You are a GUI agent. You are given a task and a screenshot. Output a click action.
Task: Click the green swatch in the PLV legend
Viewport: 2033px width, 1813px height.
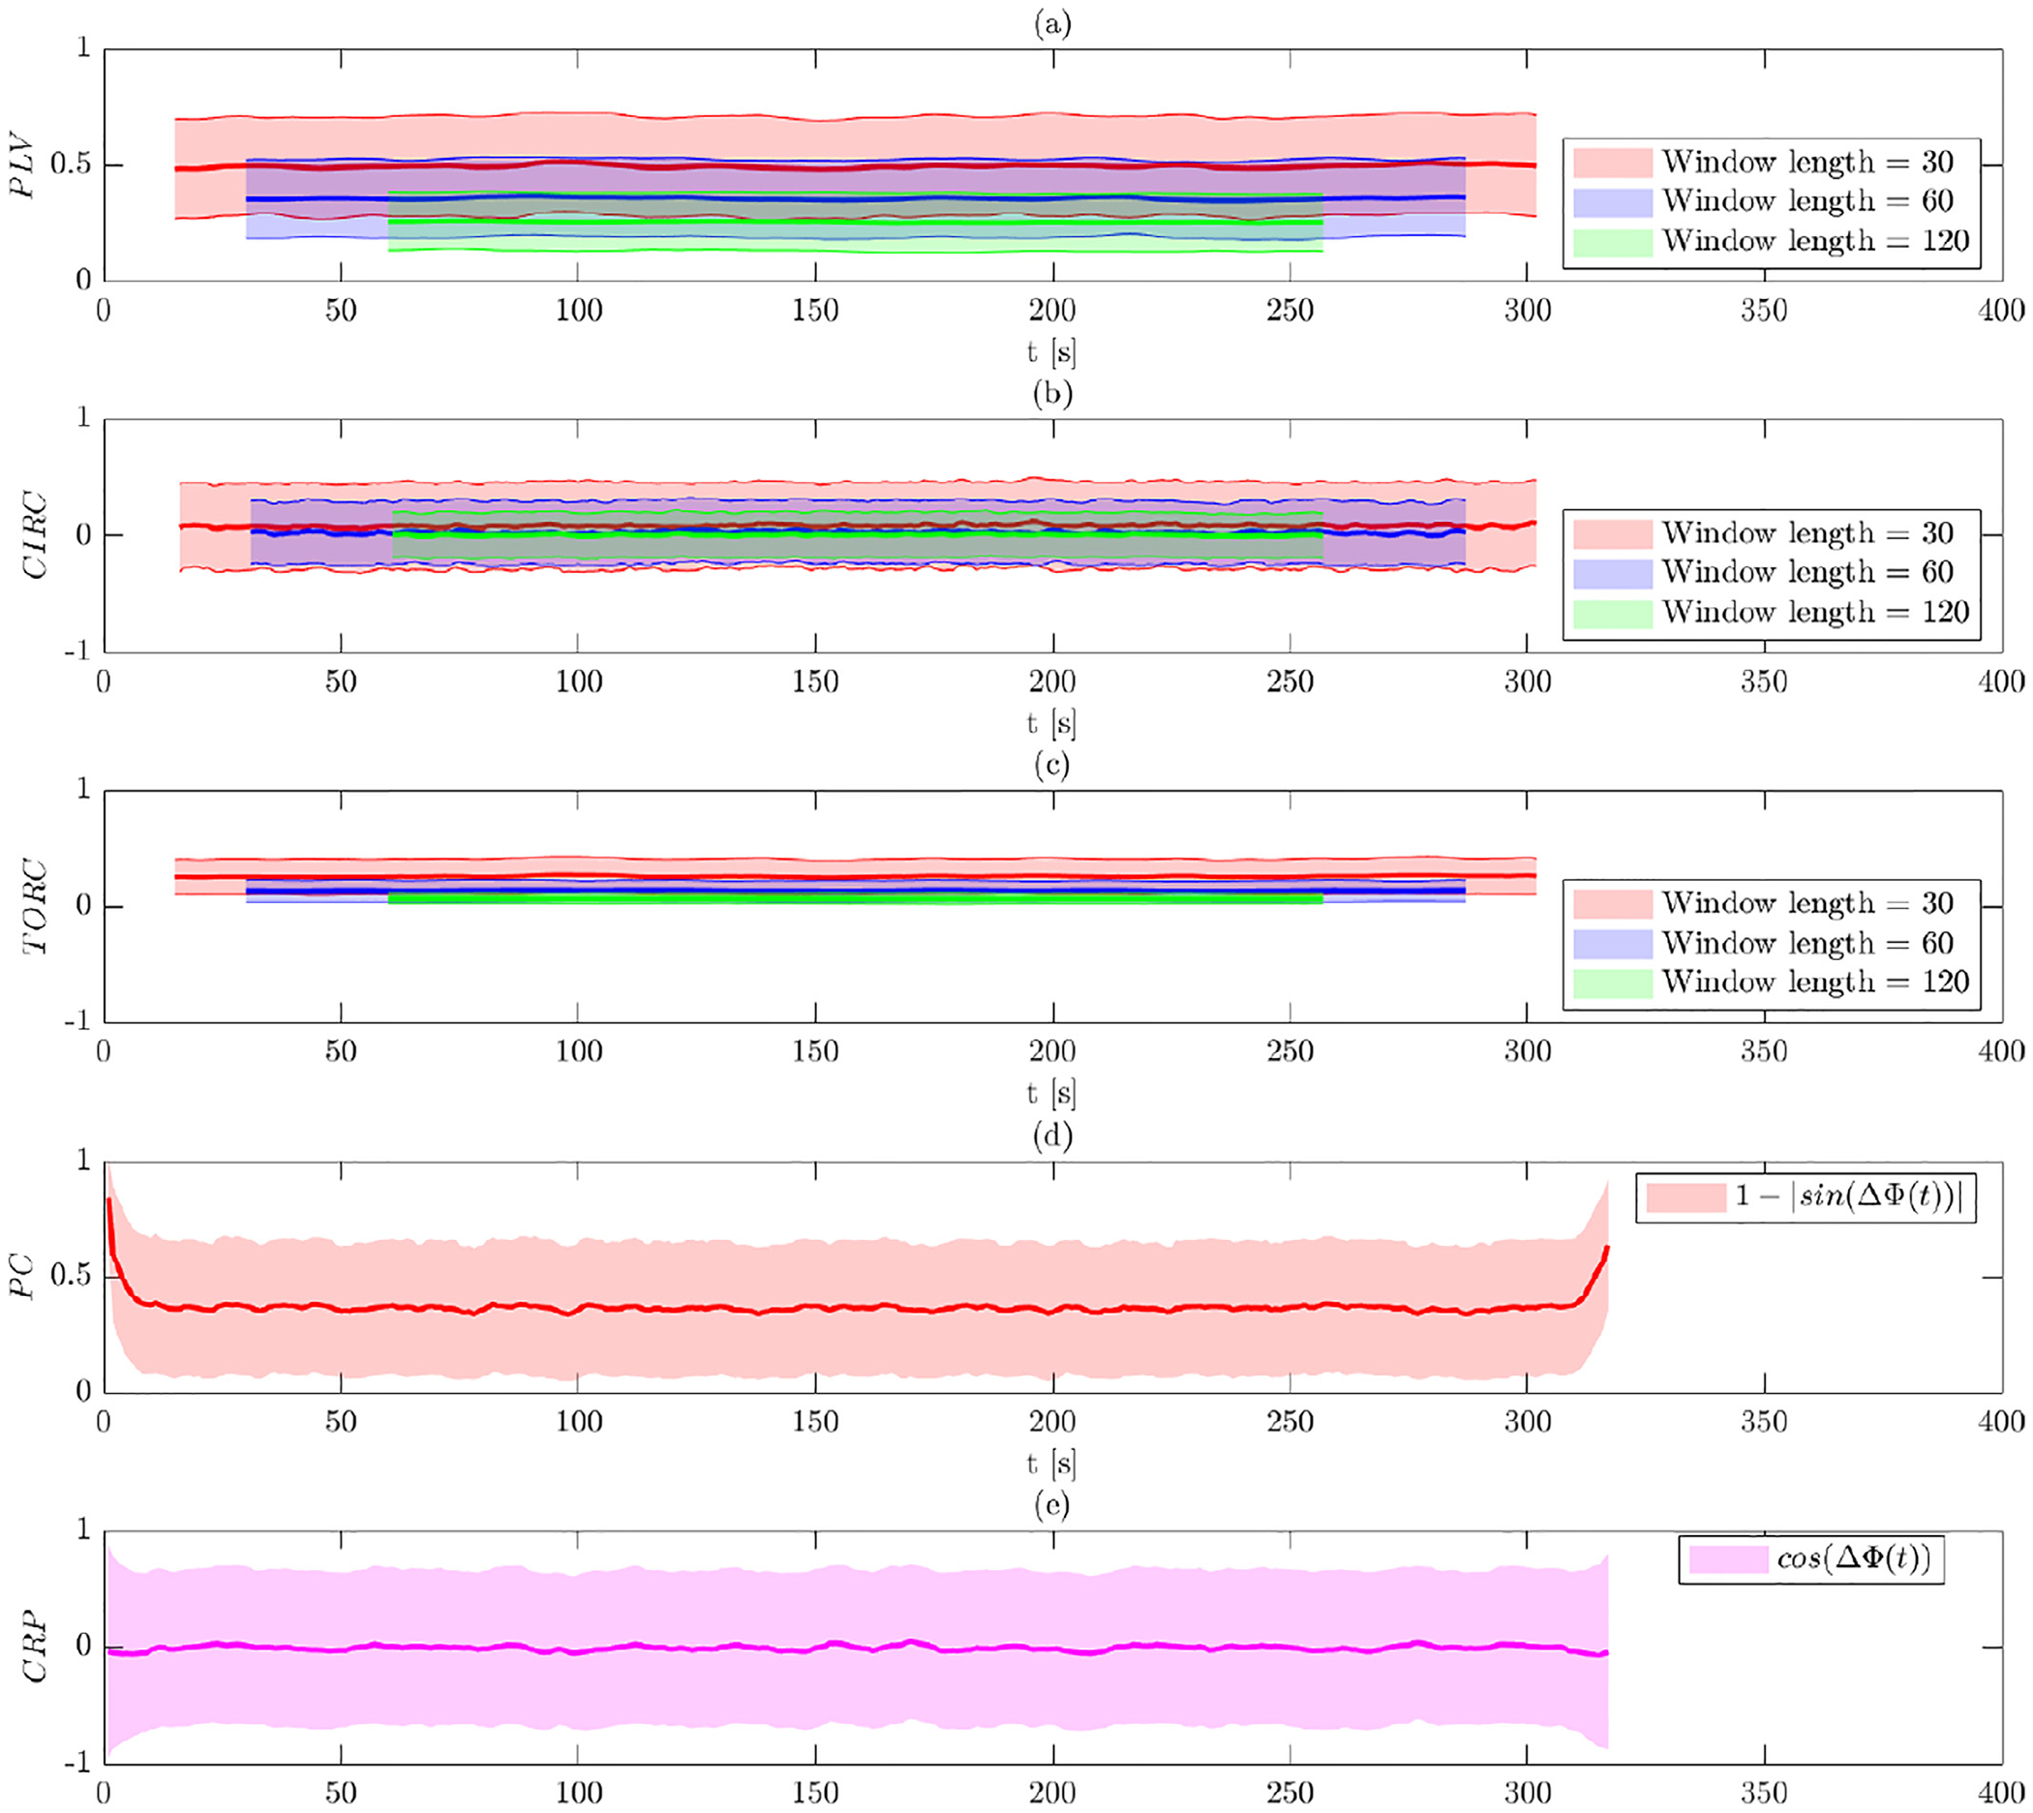[x=1613, y=242]
